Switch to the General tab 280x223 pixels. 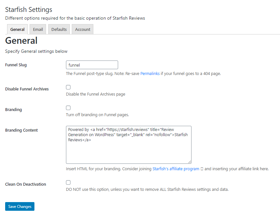click(x=17, y=29)
